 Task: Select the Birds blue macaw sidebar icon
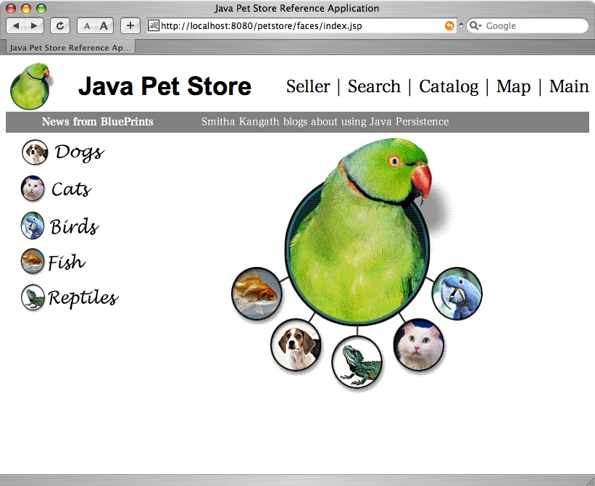(33, 226)
